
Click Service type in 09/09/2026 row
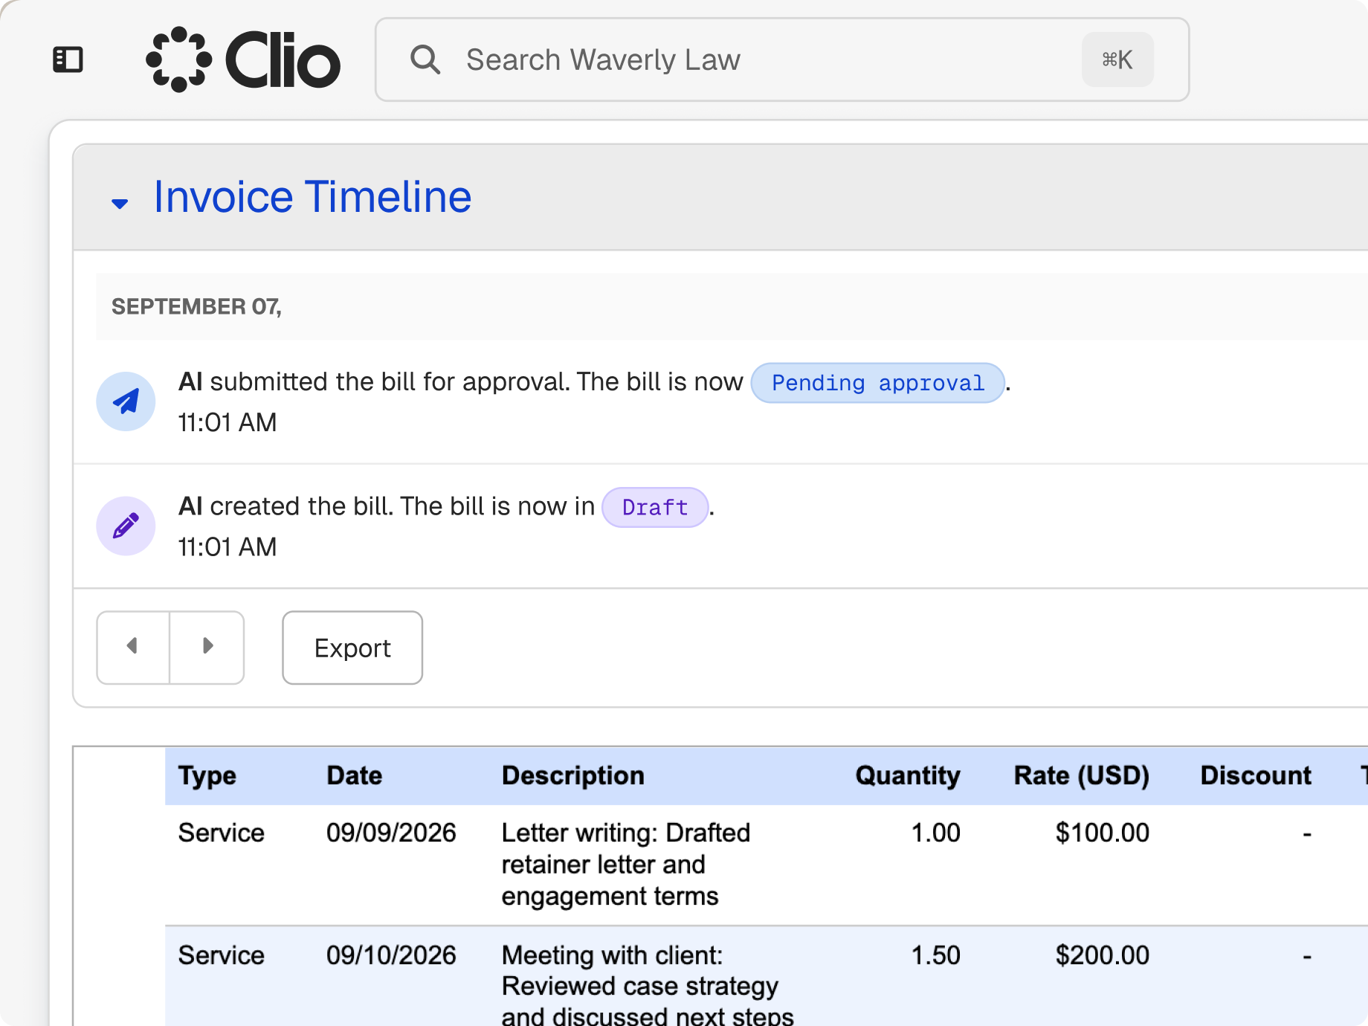click(222, 833)
